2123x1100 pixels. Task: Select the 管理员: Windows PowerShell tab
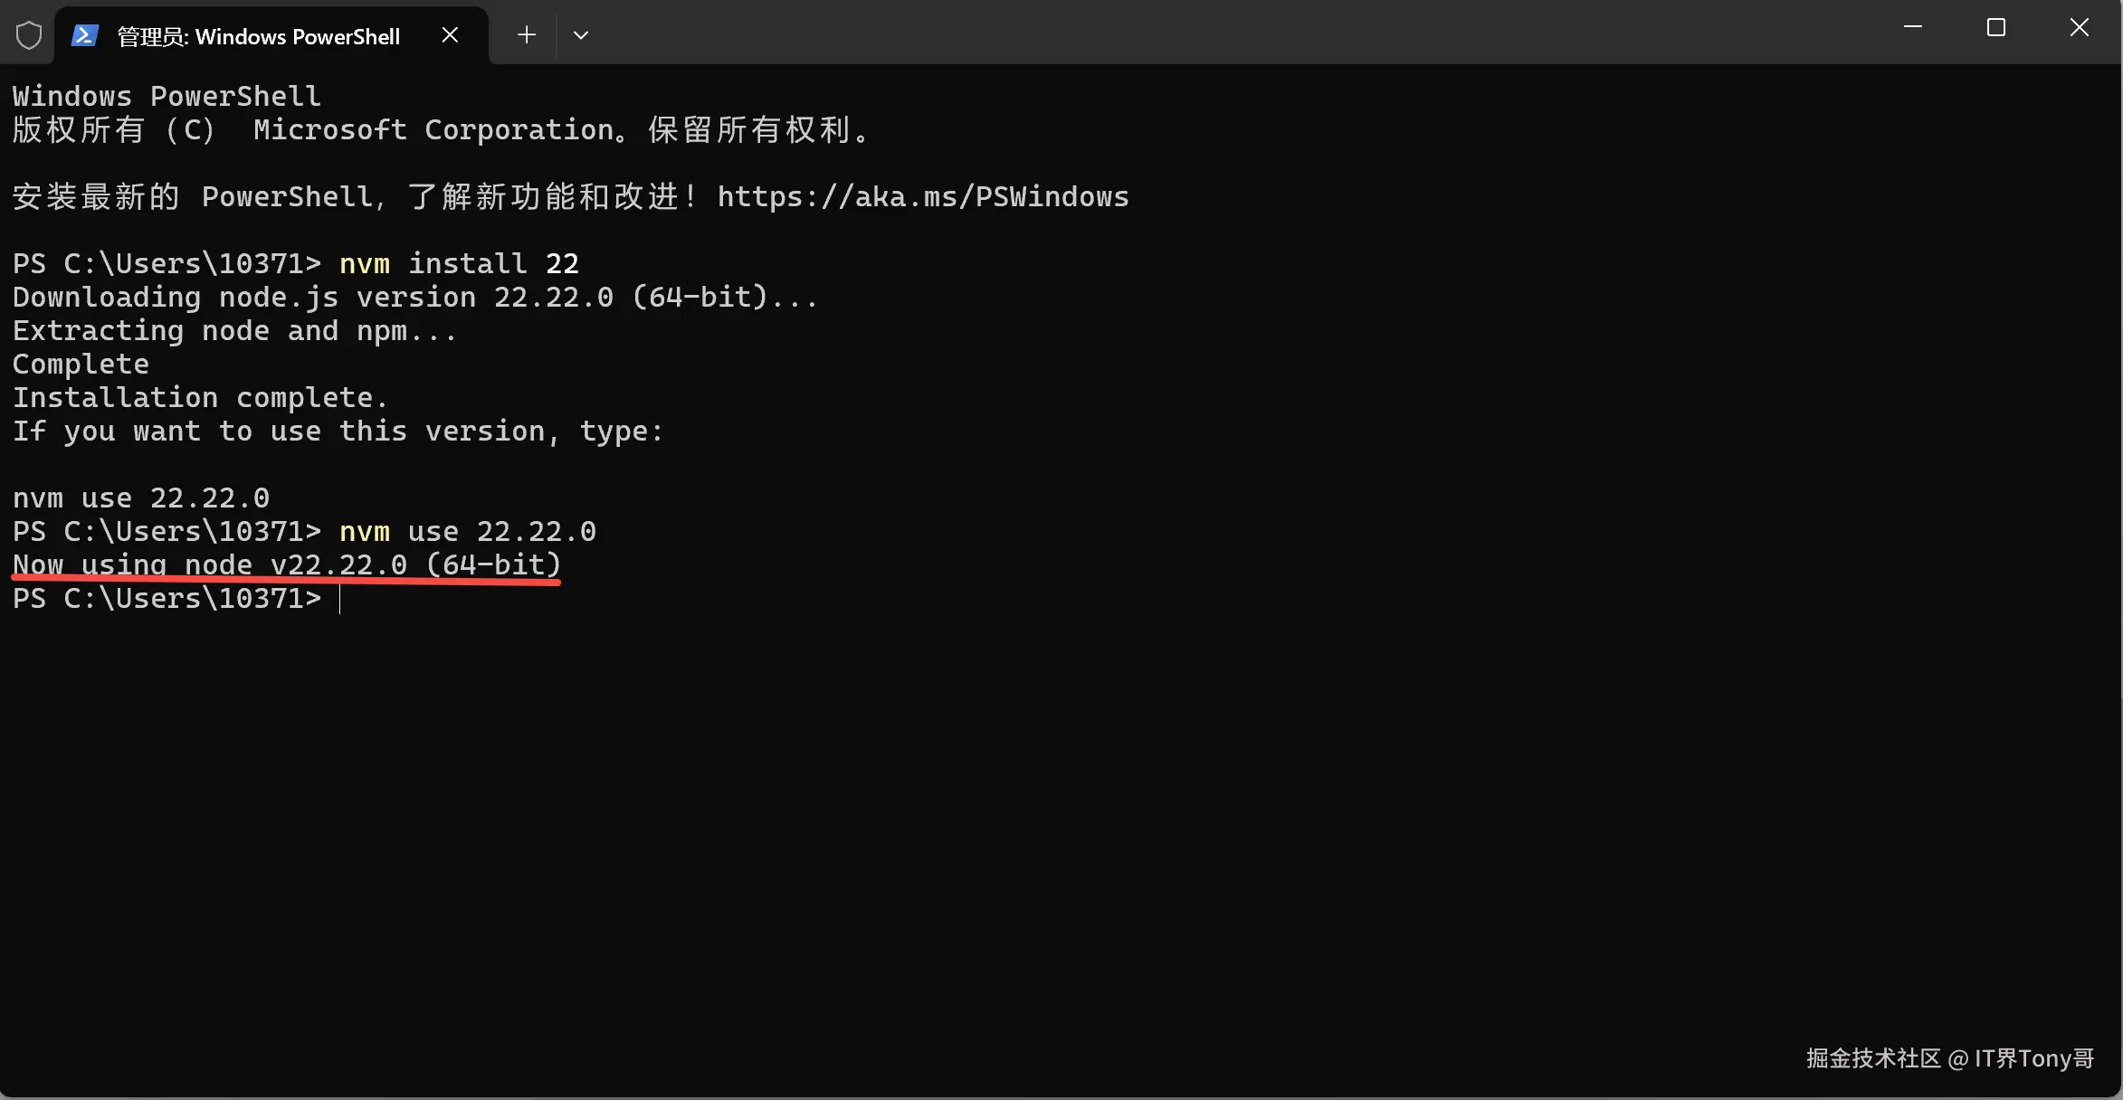[x=259, y=36]
